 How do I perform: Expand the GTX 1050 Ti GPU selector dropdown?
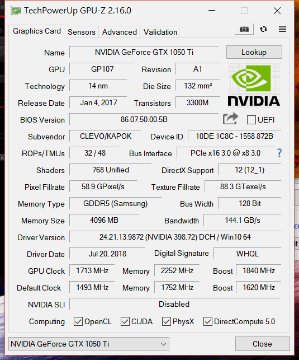click(89, 344)
